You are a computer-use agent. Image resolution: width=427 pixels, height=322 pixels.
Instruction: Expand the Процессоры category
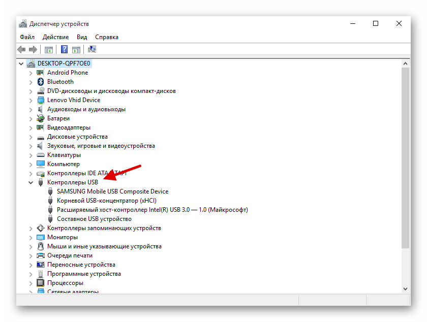(31, 283)
